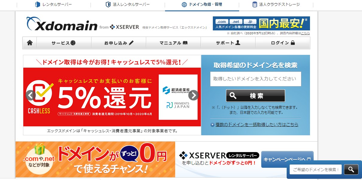Click the 検索 domain search button
This screenshot has width=362, height=180.
(x=256, y=96)
